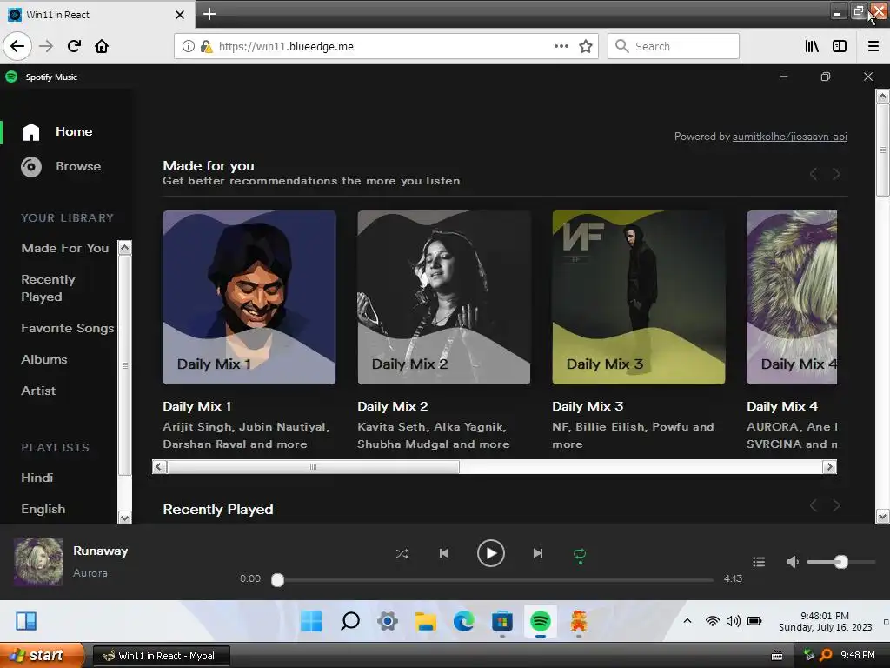This screenshot has height=668, width=890.
Task: Launch Edge browser from Win11 taskbar
Action: point(464,621)
